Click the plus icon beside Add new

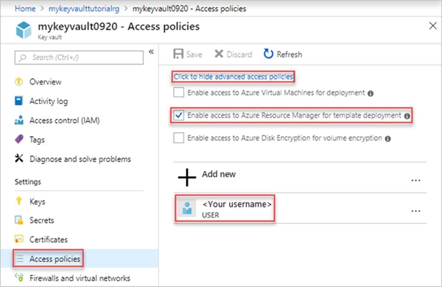[187, 178]
